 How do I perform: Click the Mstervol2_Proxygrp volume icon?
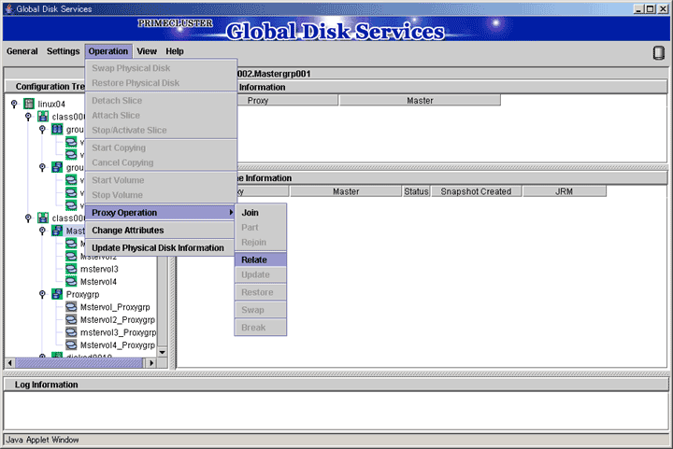71,319
